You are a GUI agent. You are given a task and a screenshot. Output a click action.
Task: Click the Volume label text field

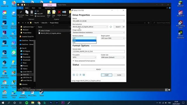[x=98, y=52]
